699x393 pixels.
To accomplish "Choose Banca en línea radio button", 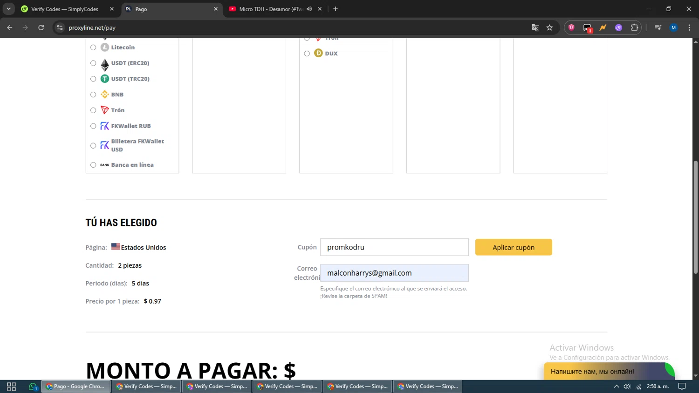I will click(x=93, y=165).
